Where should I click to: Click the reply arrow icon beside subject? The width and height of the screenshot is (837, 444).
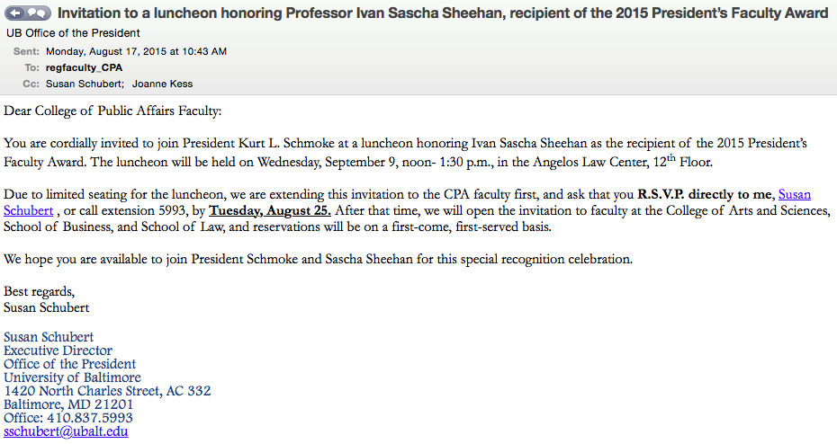tap(16, 13)
